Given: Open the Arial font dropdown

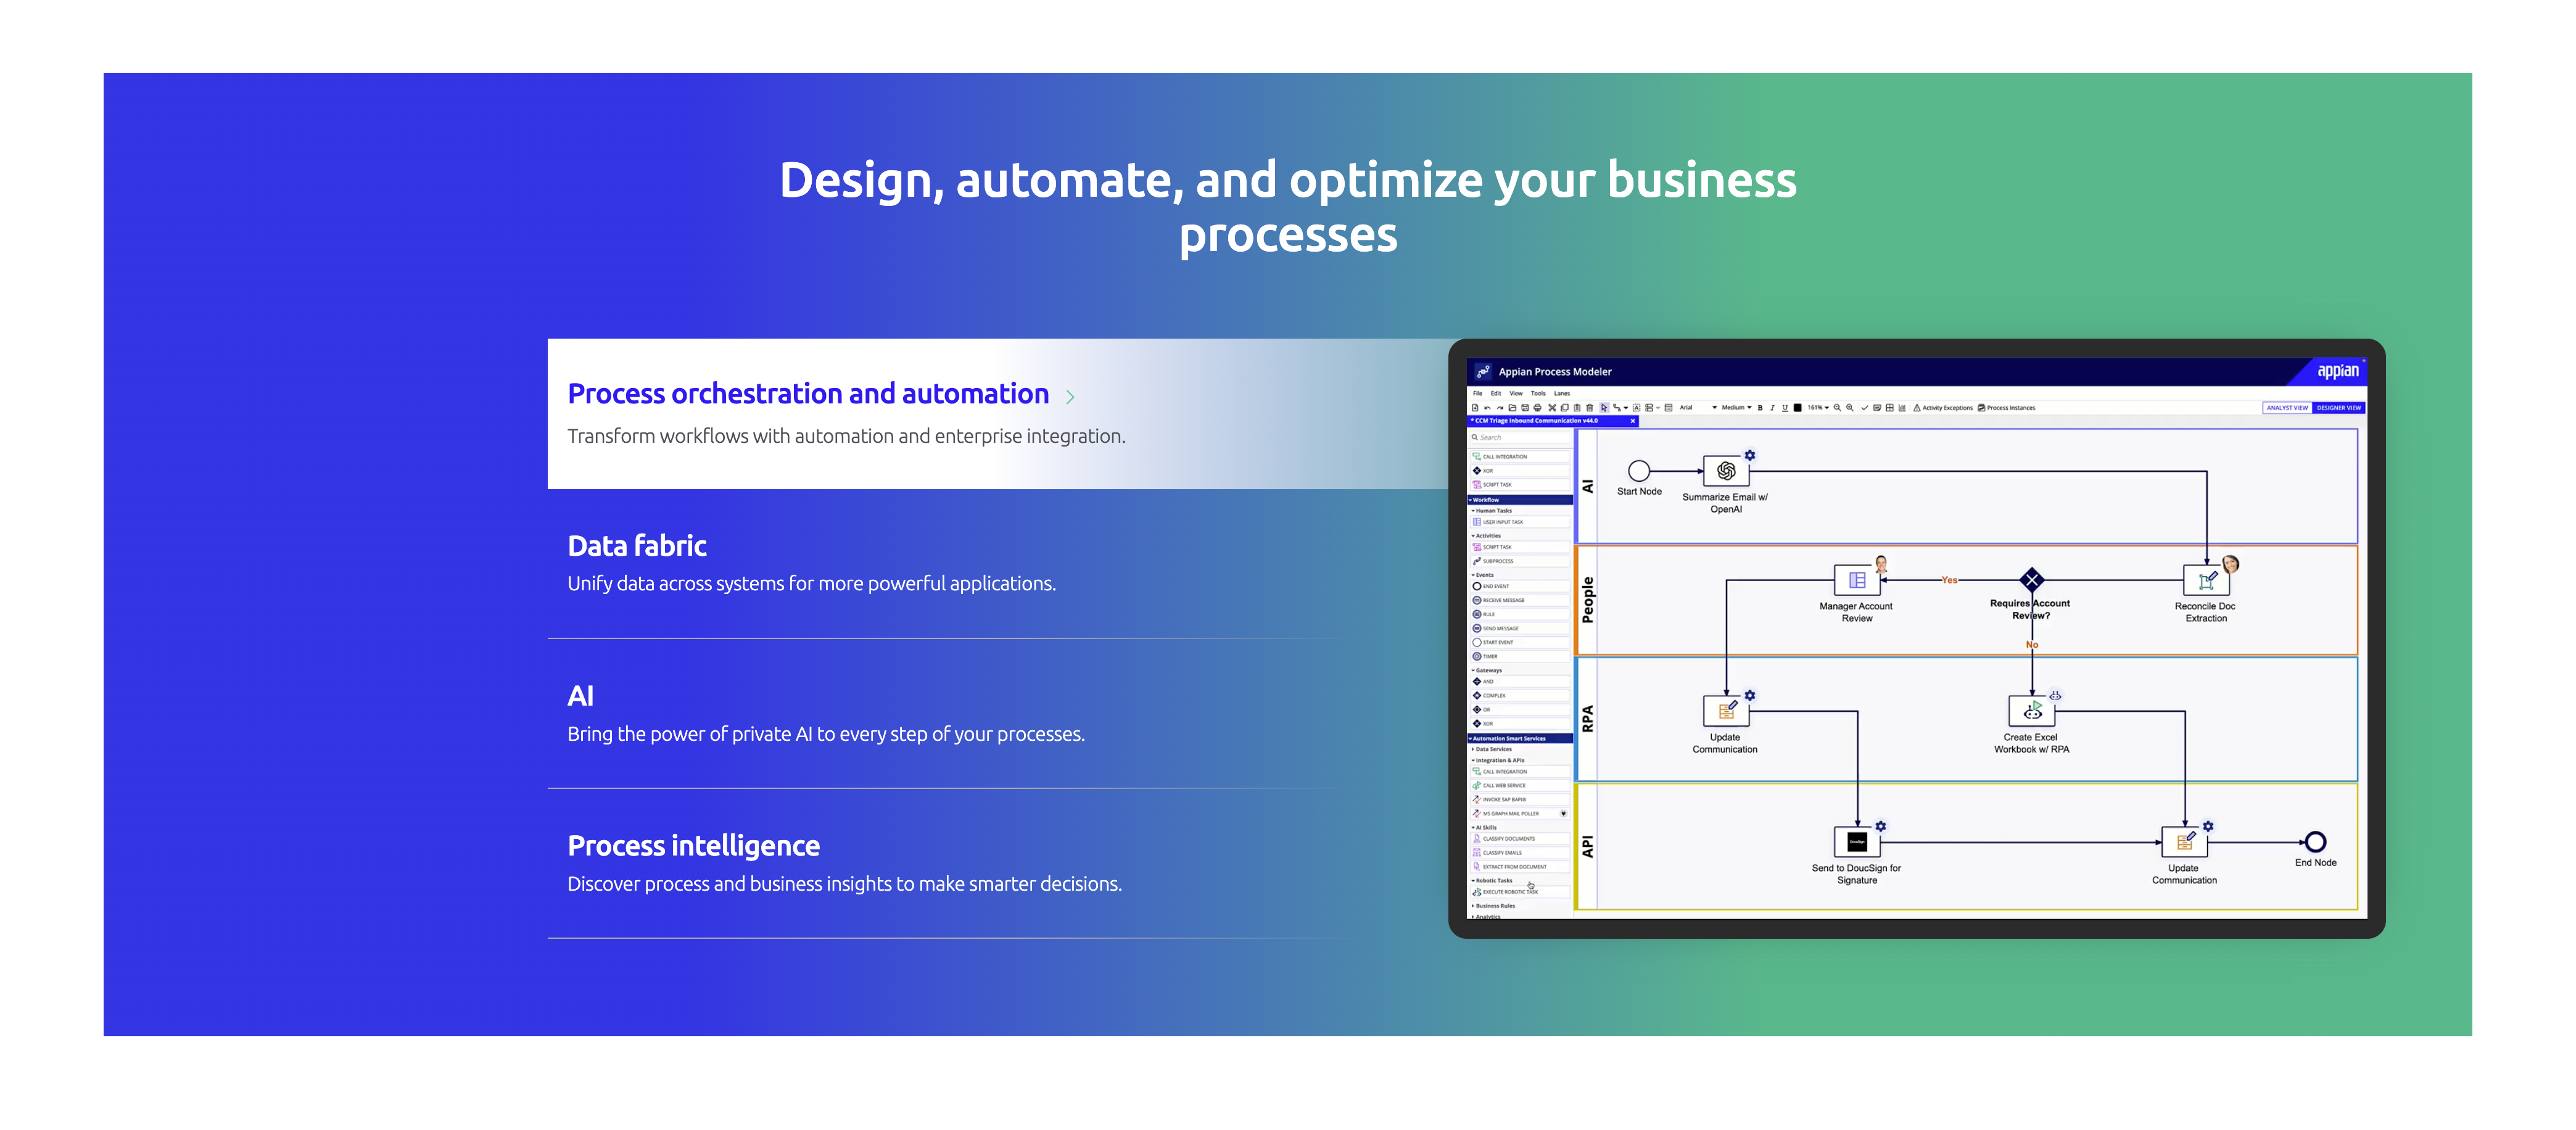Looking at the screenshot, I should pos(1699,408).
